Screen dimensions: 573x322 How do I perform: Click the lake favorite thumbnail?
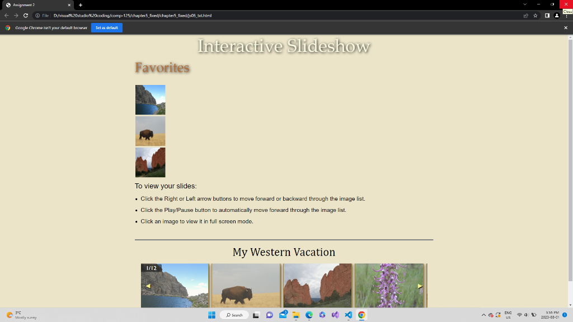tap(150, 100)
